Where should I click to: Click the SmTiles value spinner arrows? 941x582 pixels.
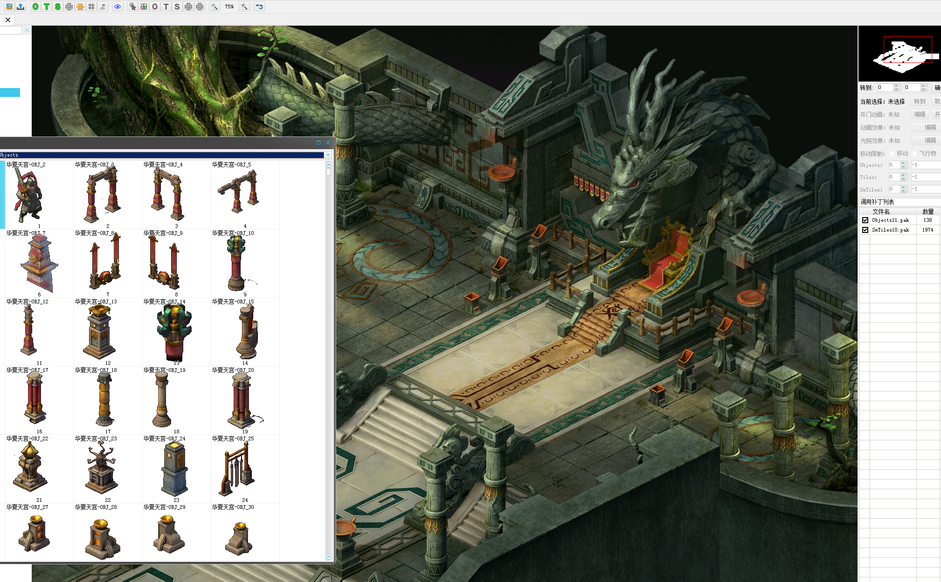pos(904,189)
